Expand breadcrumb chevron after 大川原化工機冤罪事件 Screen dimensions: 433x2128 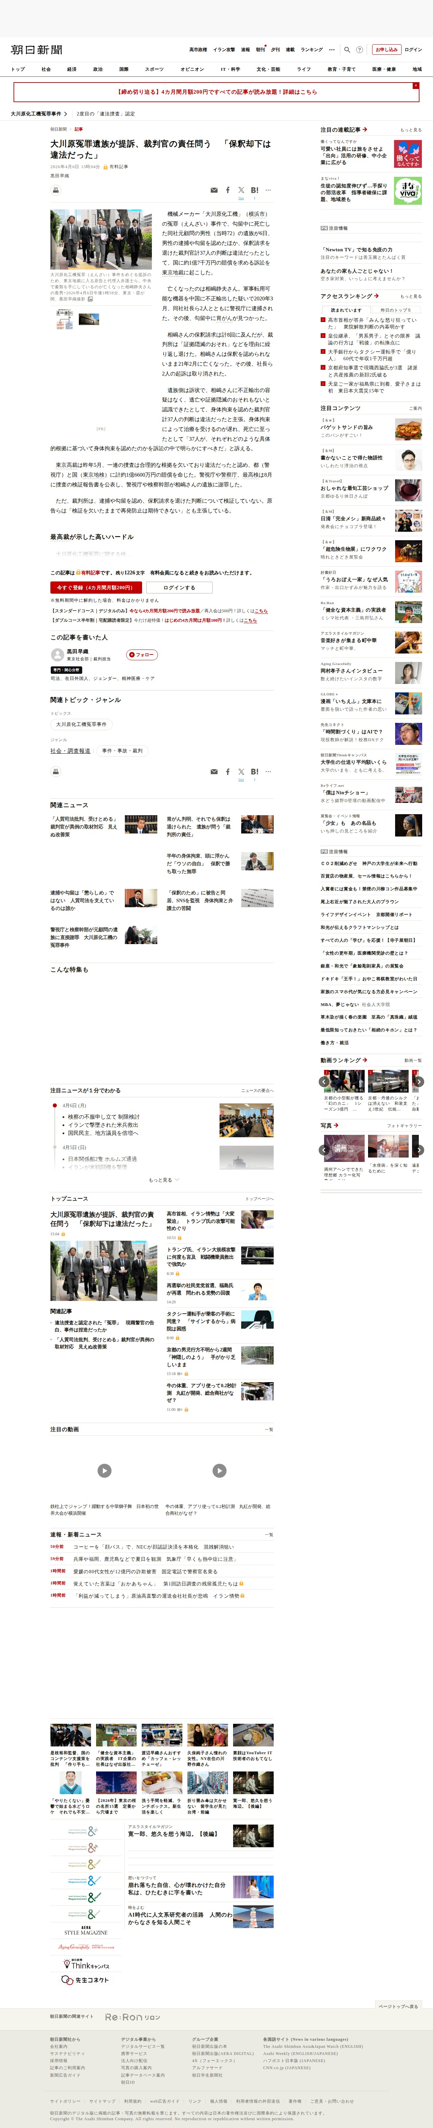65,114
